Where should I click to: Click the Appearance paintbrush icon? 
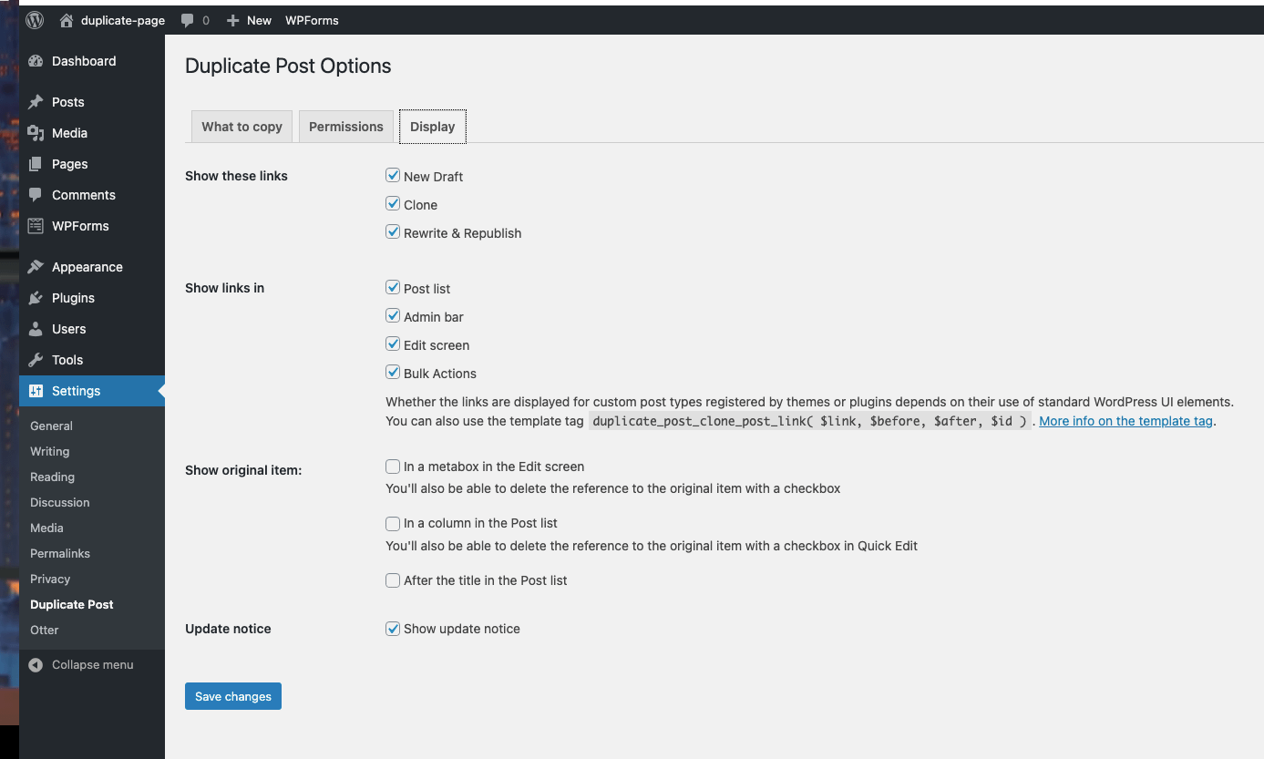coord(36,267)
